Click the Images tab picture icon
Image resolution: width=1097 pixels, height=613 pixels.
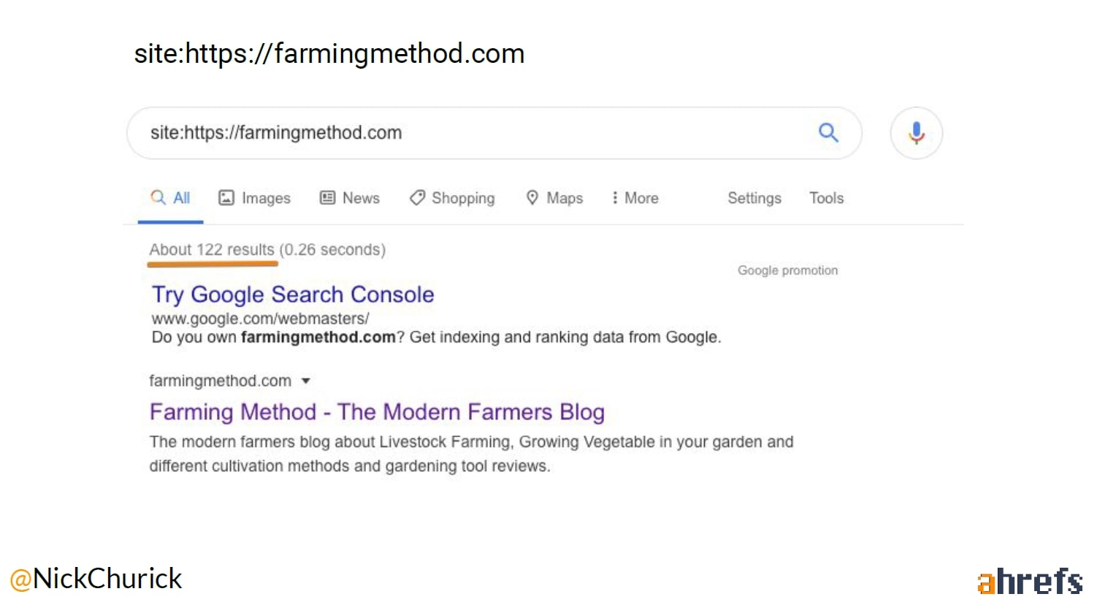226,198
